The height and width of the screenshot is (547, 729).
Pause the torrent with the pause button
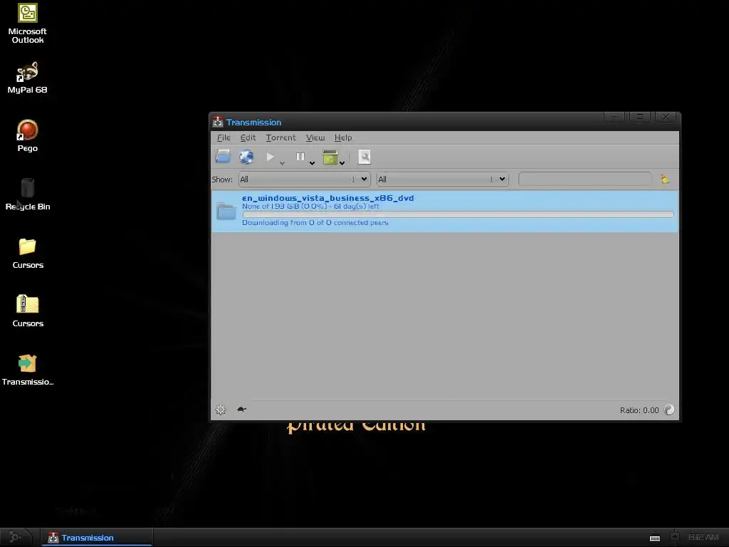click(x=300, y=157)
